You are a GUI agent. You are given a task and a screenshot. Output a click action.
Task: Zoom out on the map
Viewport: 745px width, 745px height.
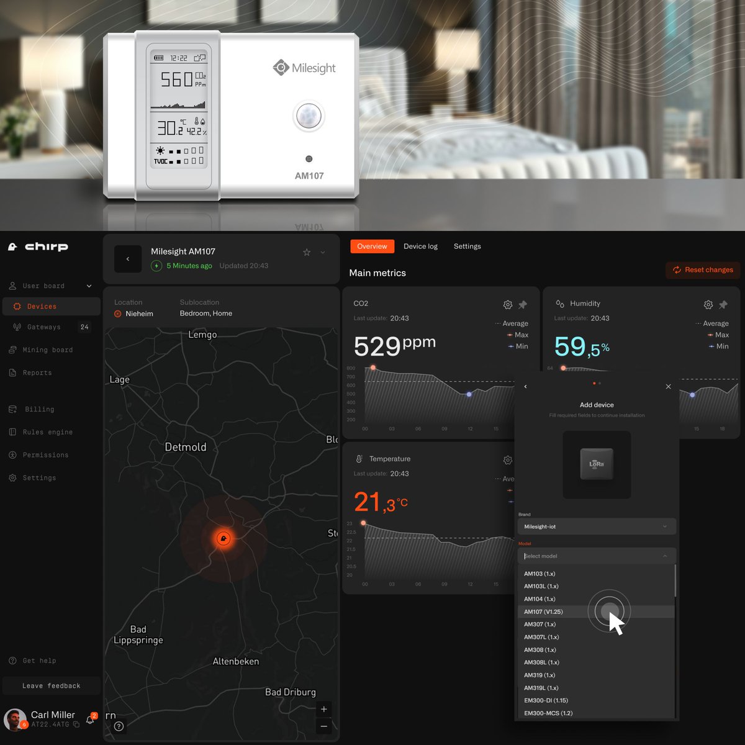click(x=324, y=726)
